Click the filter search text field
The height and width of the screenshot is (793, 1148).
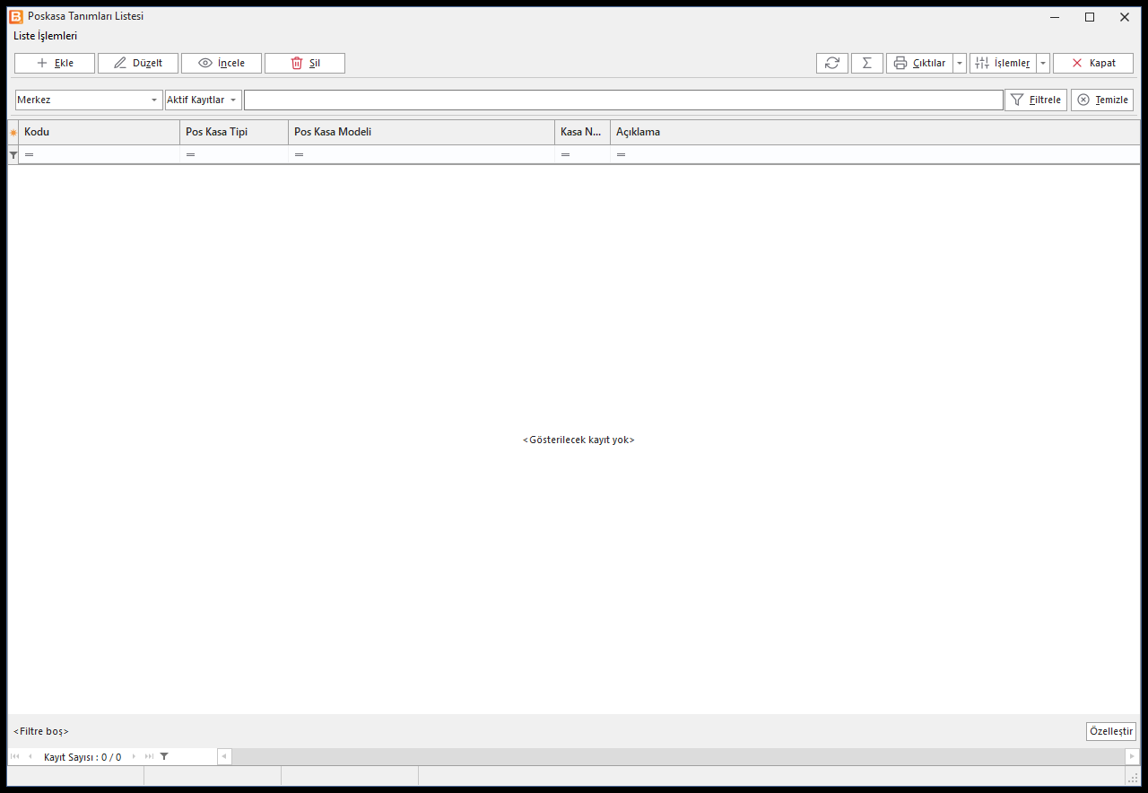[x=623, y=100]
